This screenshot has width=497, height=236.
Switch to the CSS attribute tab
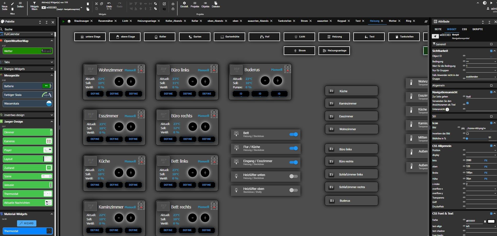click(464, 29)
